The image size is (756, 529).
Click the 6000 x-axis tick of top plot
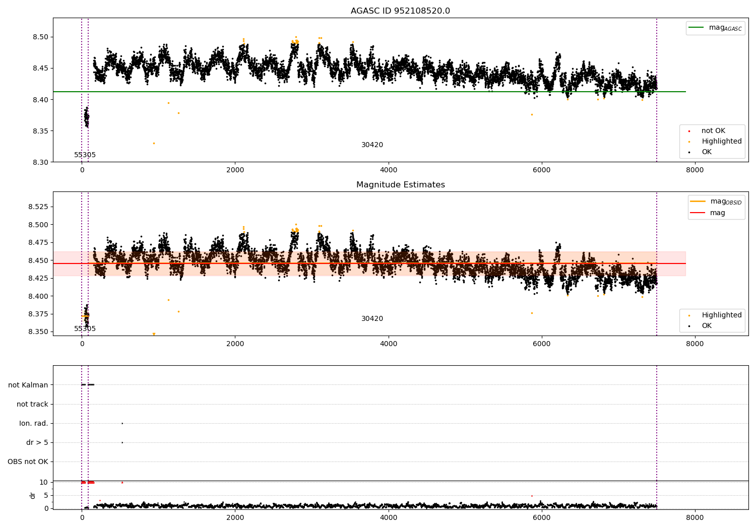tap(542, 170)
